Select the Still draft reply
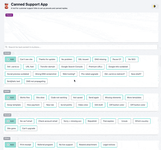Viewport: 161px width, 150px height. coord(99,105)
